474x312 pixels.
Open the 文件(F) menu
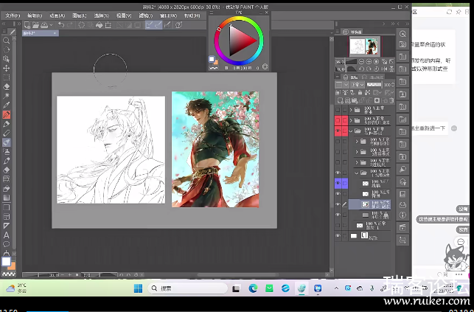13,15
